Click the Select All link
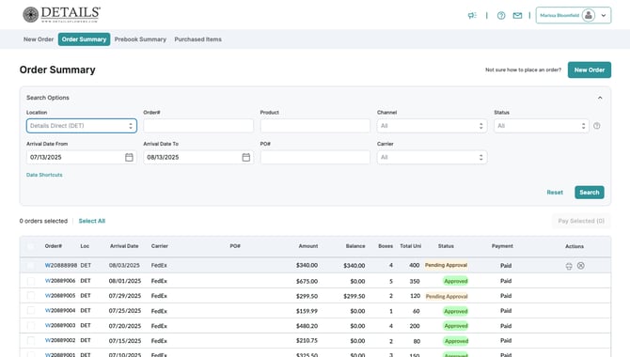This screenshot has height=357, width=630. pyautogui.click(x=91, y=221)
